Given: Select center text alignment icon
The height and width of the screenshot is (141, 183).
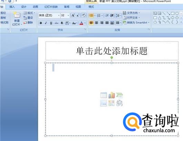Looking at the screenshot, I should (x=96, y=23).
